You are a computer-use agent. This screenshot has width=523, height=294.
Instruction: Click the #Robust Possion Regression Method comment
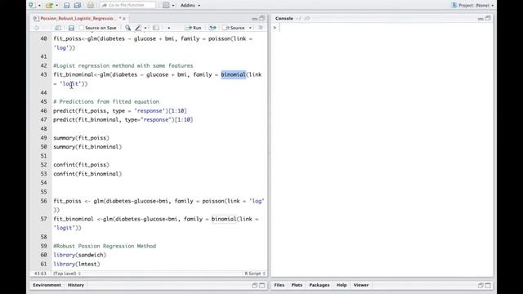105,246
